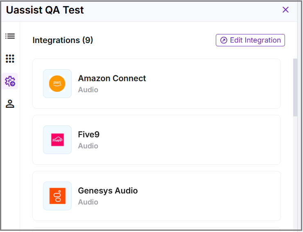Select the Amazon Connect integration name

click(112, 78)
